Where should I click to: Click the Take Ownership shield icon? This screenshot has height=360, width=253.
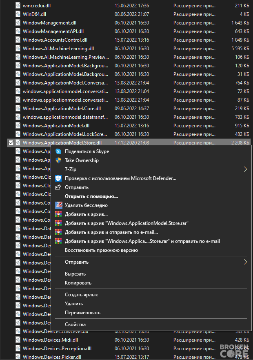58,160
